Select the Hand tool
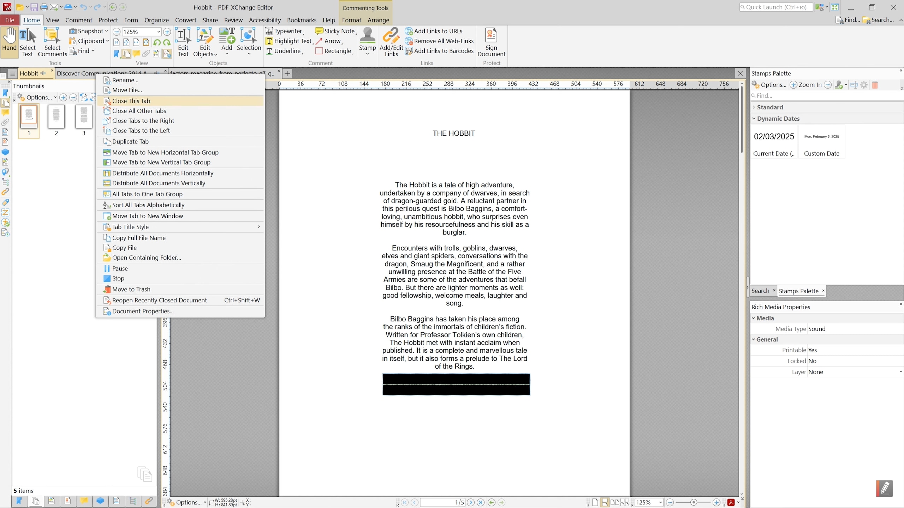904x508 pixels. pos(9,41)
